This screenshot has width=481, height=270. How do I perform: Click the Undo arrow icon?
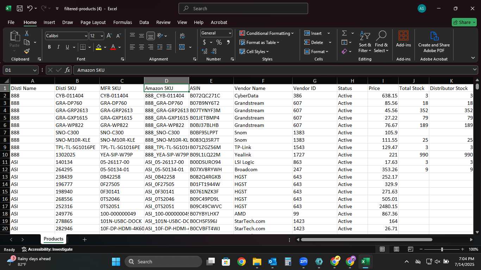click(30, 8)
